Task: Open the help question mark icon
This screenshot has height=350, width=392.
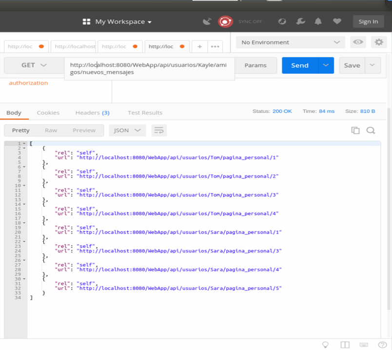Action: (x=383, y=345)
